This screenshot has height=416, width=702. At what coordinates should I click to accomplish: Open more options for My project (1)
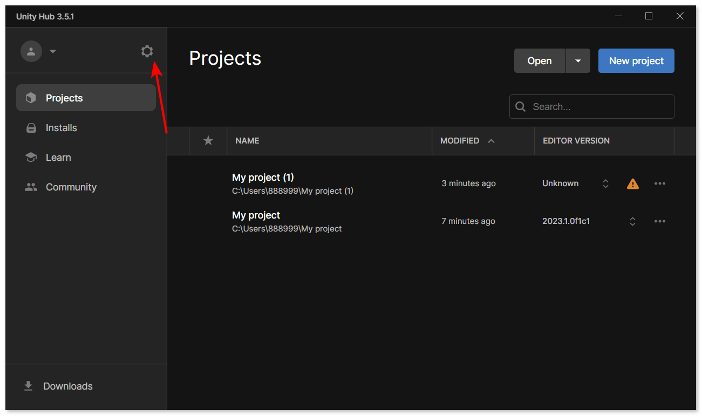click(659, 183)
